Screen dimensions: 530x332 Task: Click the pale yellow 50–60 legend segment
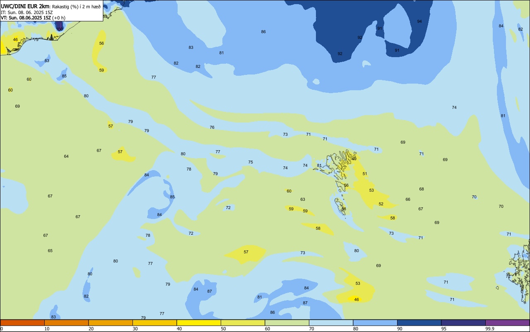tap(243, 322)
